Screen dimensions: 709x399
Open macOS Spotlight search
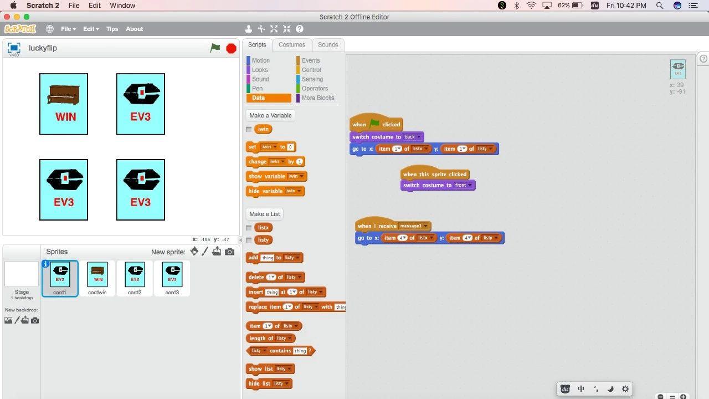pos(660,5)
